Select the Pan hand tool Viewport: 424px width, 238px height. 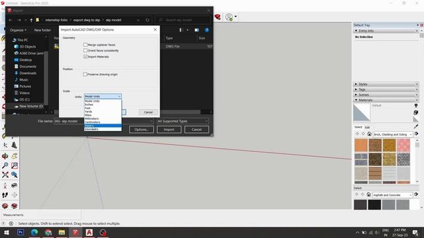(x=15, y=156)
